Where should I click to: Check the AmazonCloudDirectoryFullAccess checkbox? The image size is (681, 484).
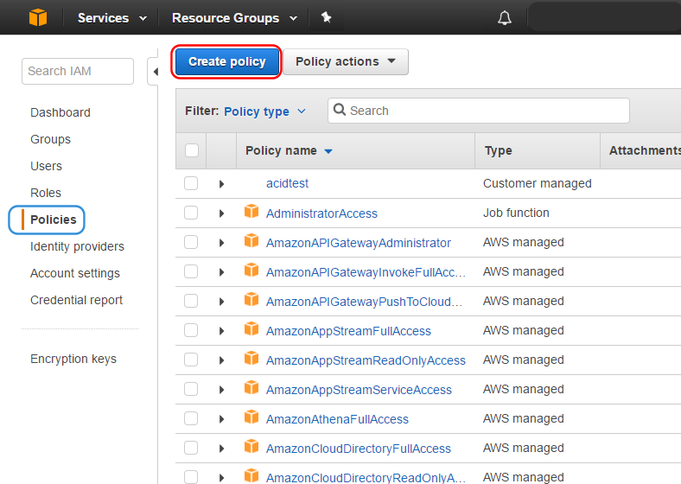(191, 448)
